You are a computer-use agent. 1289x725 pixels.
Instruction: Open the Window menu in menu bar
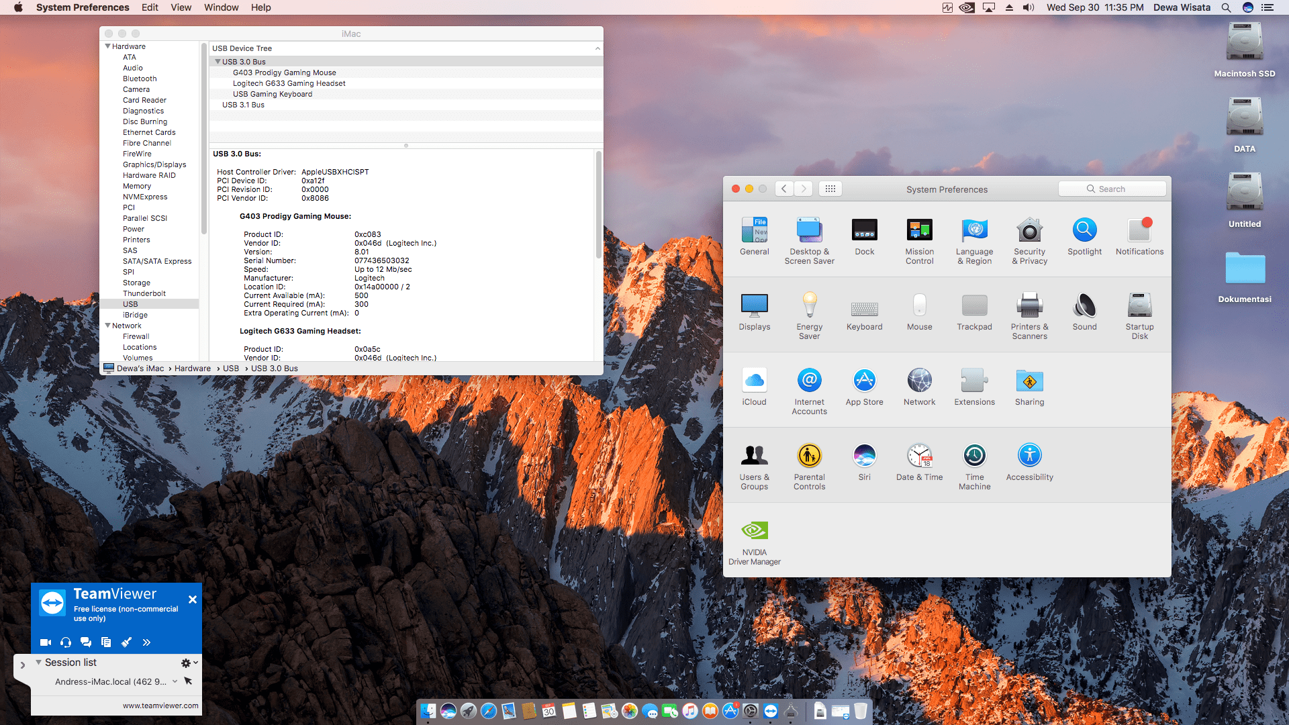coord(221,7)
